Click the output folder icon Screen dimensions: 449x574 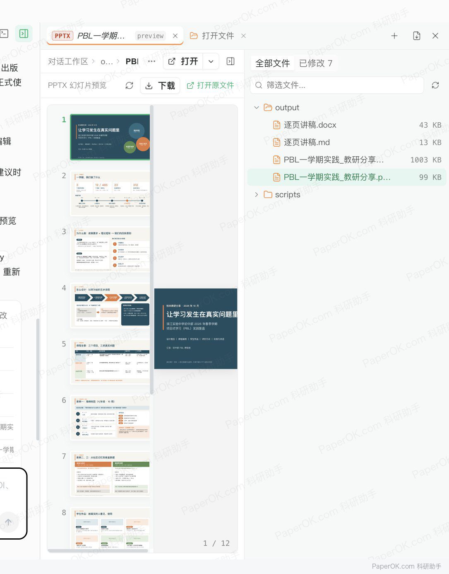click(x=268, y=107)
